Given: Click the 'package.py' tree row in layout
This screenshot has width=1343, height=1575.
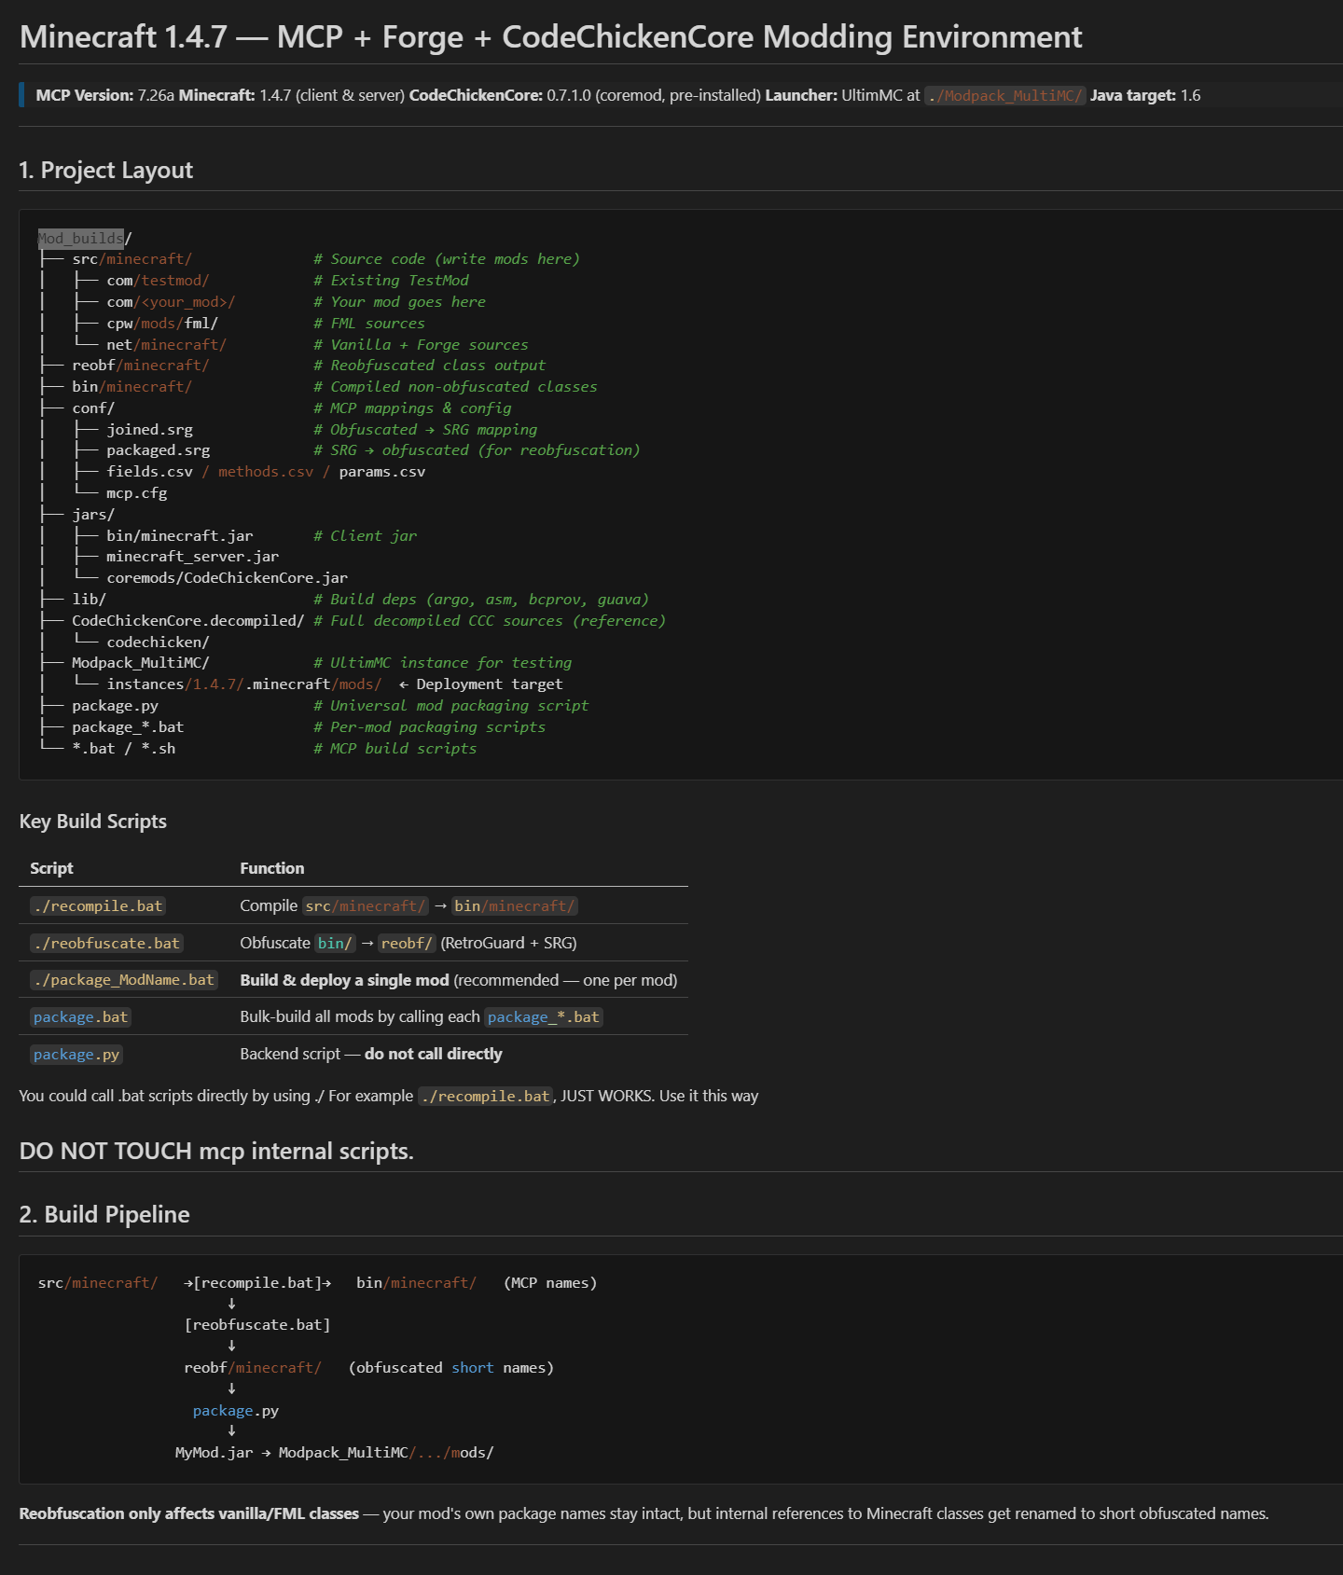Looking at the screenshot, I should 116,706.
